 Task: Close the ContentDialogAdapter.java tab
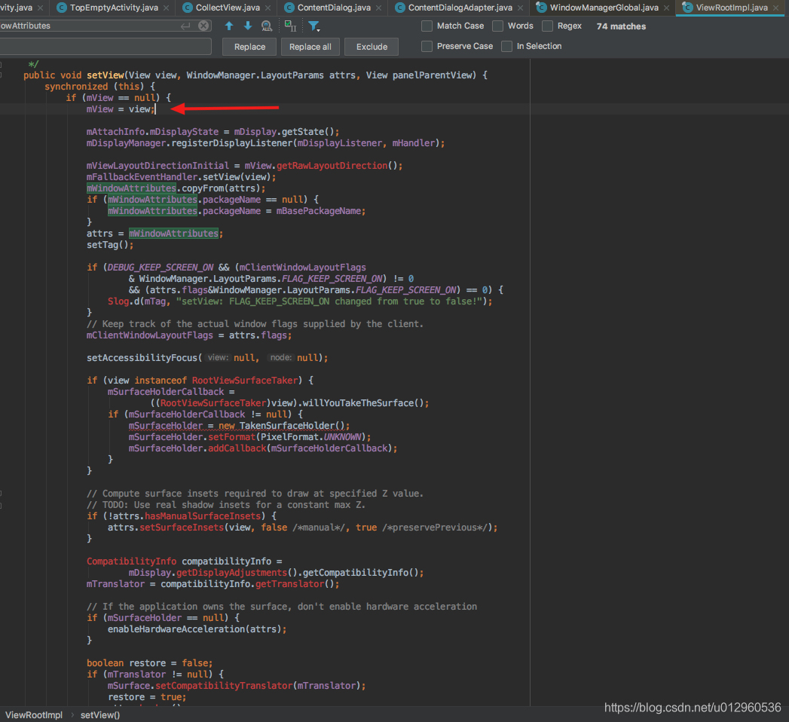tap(520, 8)
